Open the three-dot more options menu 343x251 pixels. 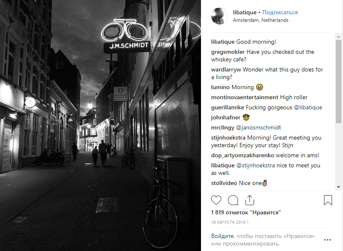[x=327, y=240]
